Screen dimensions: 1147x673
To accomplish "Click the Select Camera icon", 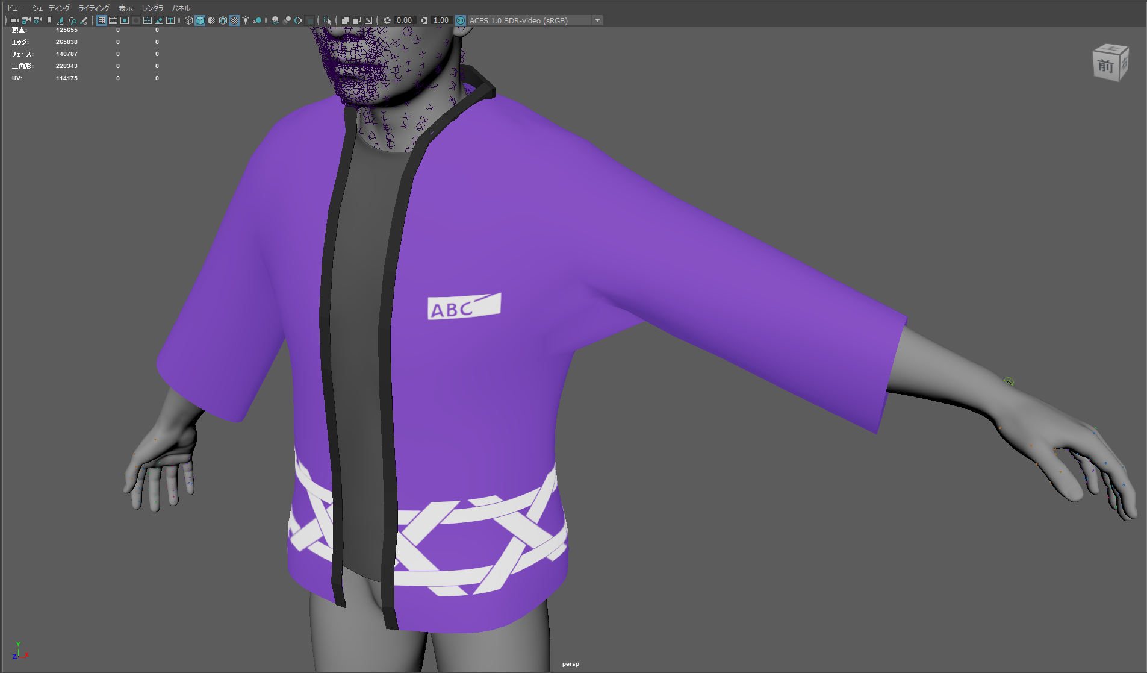I will (14, 20).
